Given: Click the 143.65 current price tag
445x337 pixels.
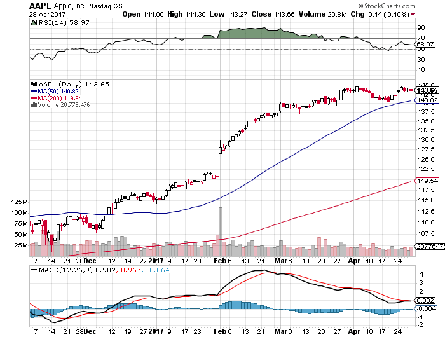Looking at the screenshot, I should [x=425, y=90].
